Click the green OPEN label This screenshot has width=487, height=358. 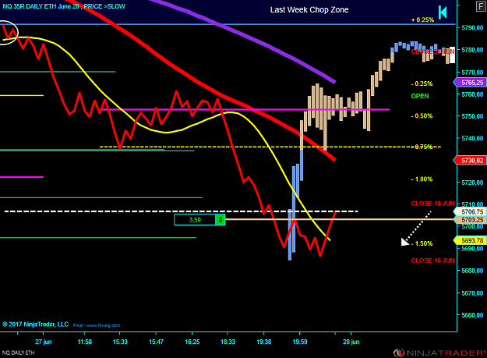420,96
